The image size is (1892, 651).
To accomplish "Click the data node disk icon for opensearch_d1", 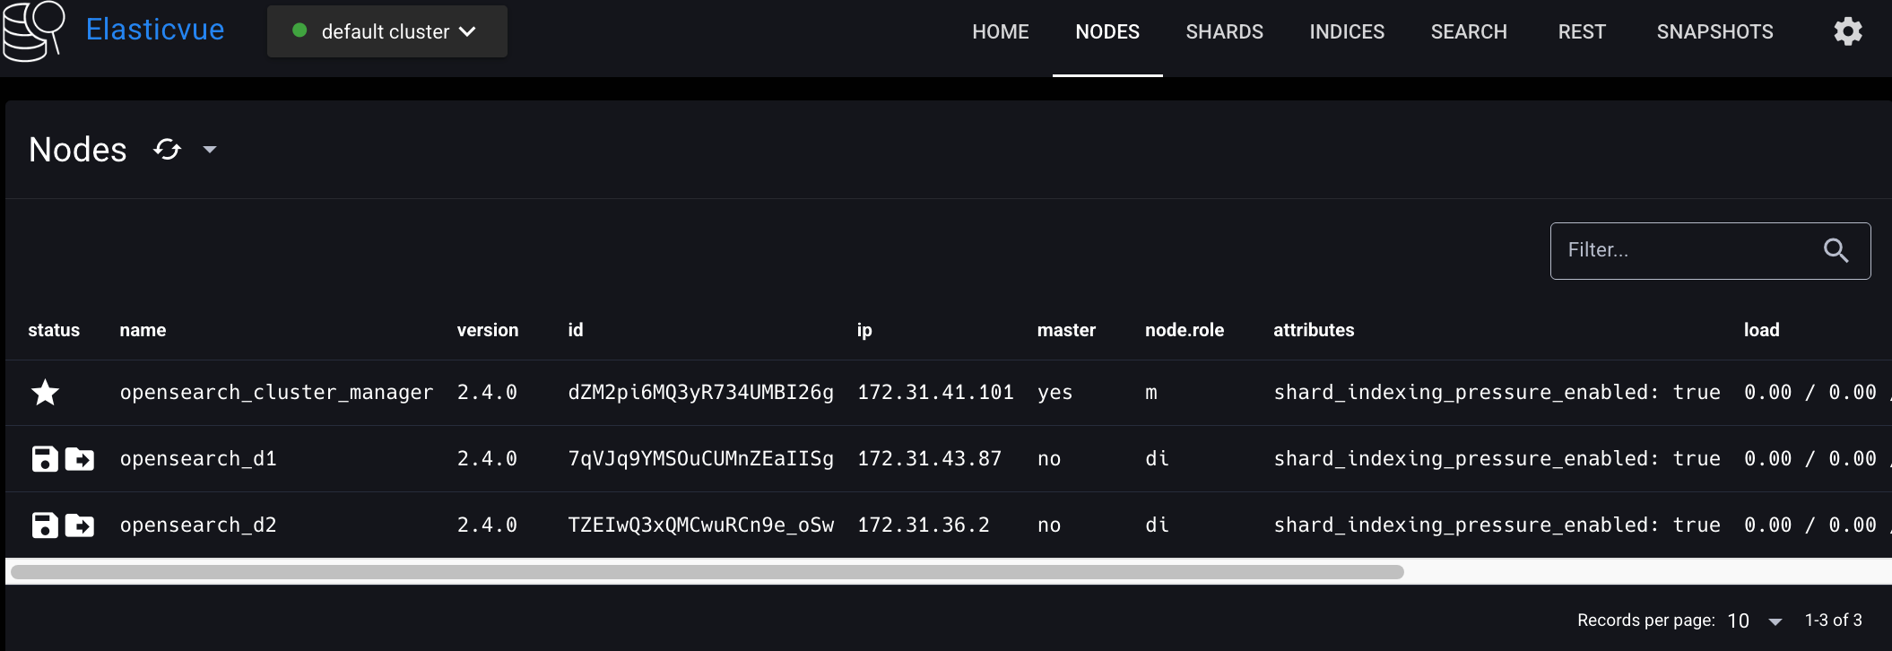I will (x=45, y=458).
